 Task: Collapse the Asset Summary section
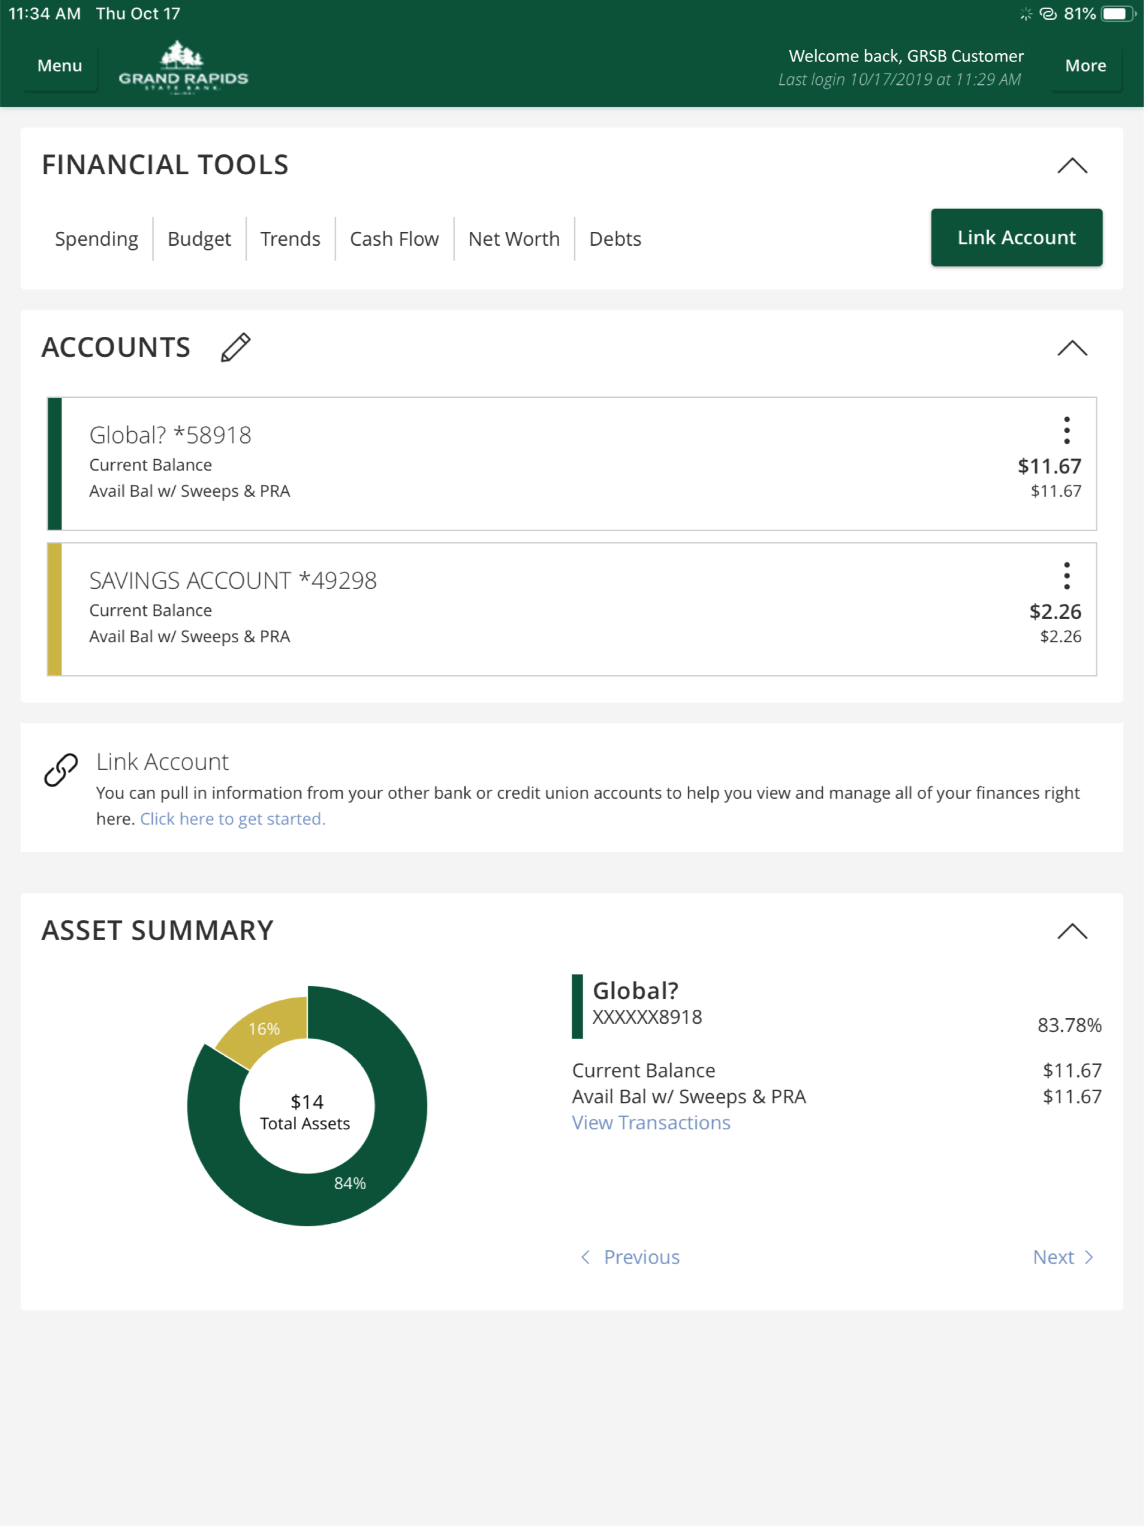pyautogui.click(x=1071, y=931)
